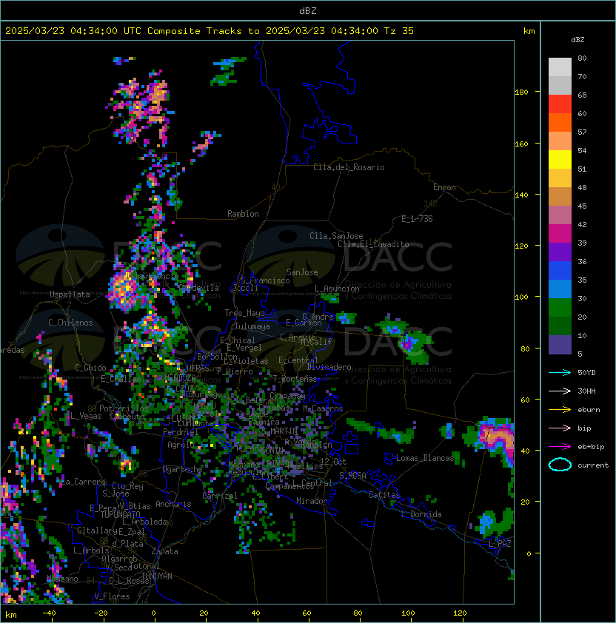Click the 'C_Guido' place label
This screenshot has height=623, width=616.
tap(90, 368)
